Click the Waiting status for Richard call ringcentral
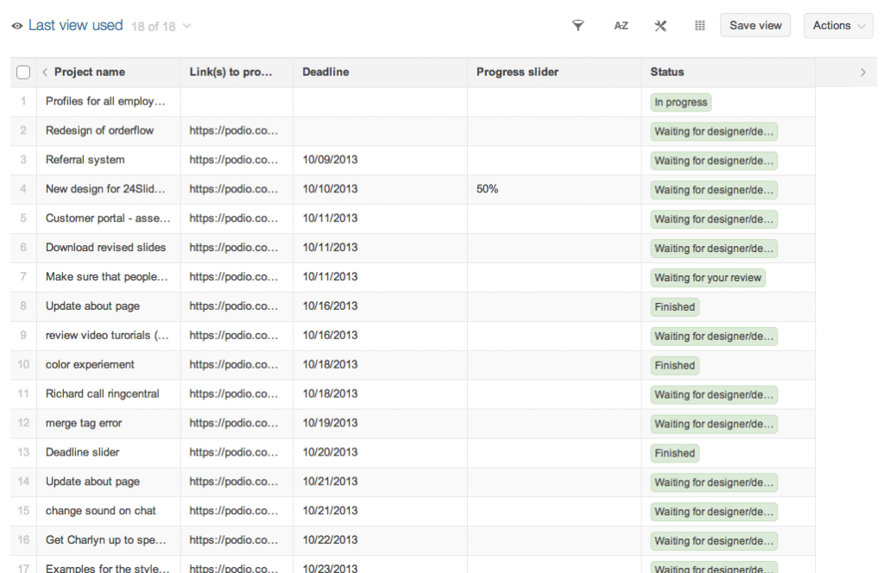 [714, 395]
